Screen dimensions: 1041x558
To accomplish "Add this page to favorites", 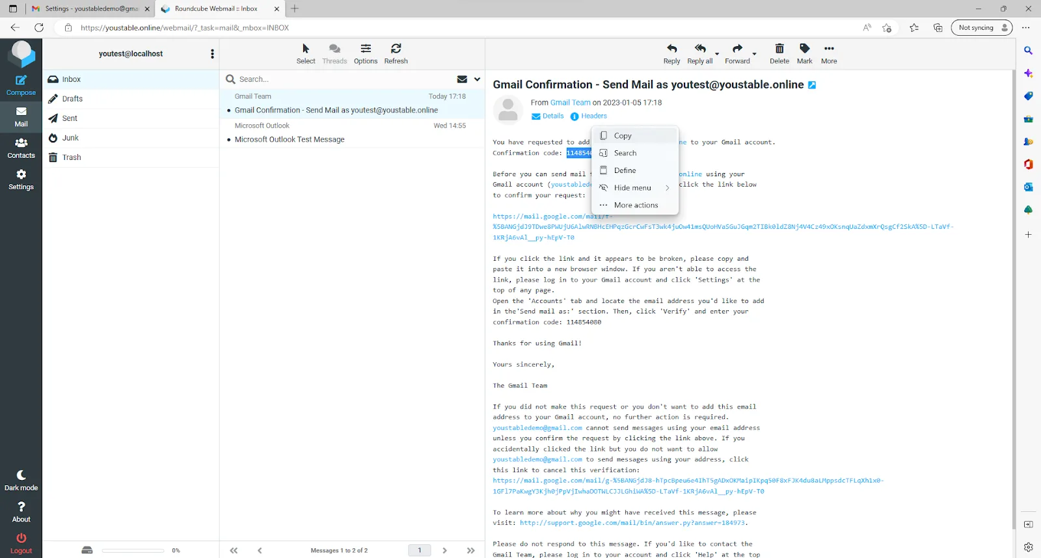I will pyautogui.click(x=887, y=27).
